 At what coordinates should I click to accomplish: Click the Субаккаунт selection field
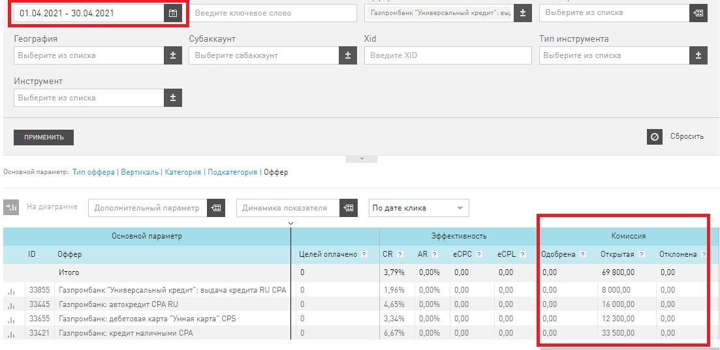(x=264, y=55)
